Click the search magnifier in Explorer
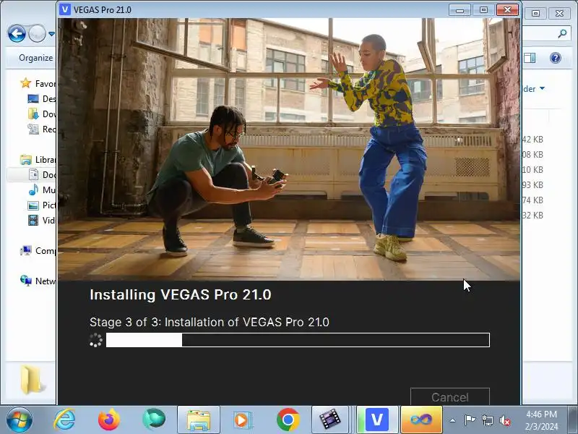The width and height of the screenshot is (578, 434). click(562, 34)
